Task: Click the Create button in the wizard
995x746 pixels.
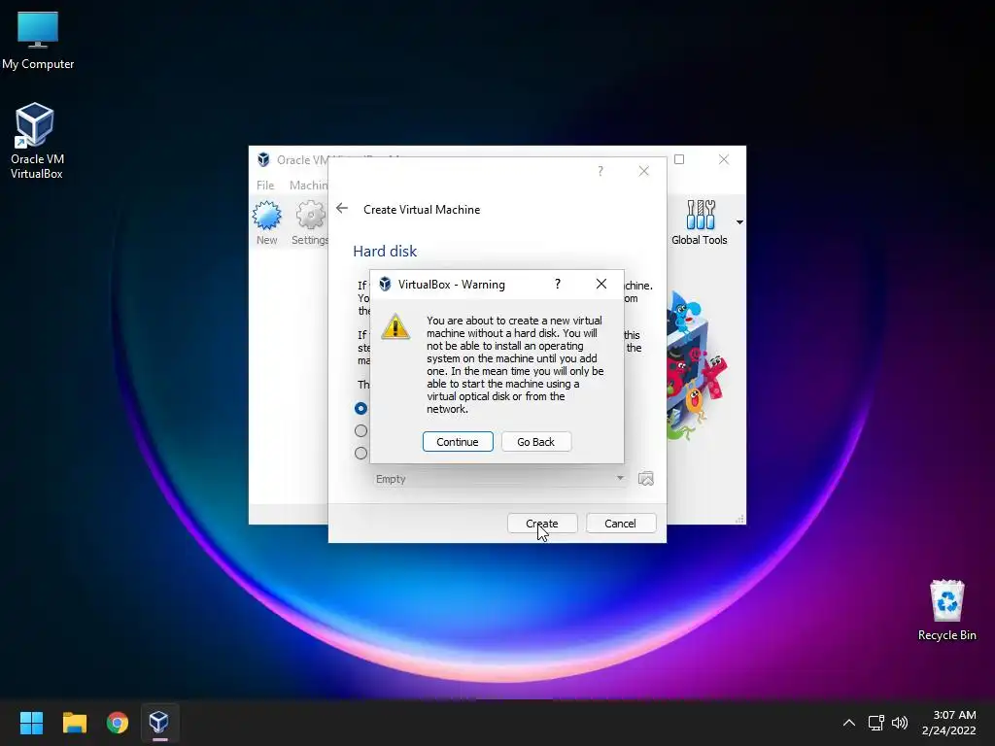Action: [x=542, y=524]
